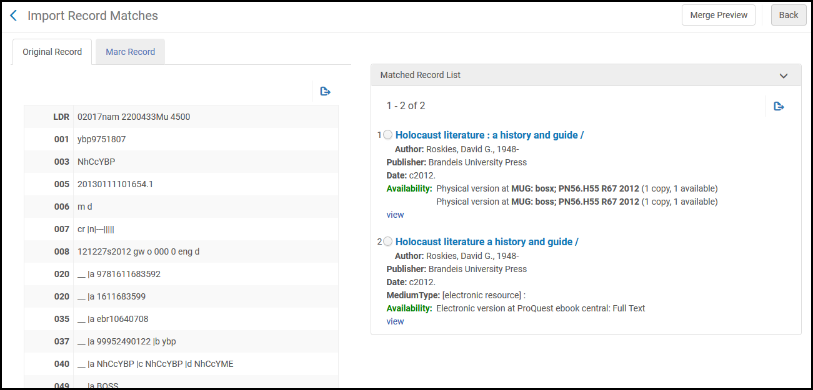Screen dimensions: 813x390
Task: Select the ISBN 1611683599 field row
Action: pos(181,296)
